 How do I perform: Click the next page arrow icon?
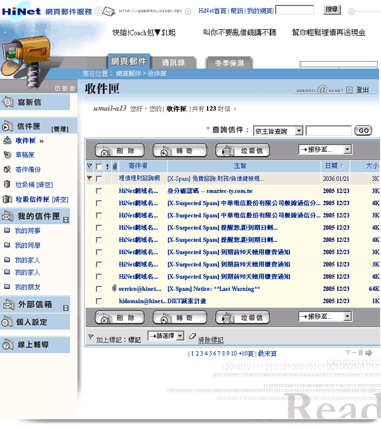tap(369, 353)
